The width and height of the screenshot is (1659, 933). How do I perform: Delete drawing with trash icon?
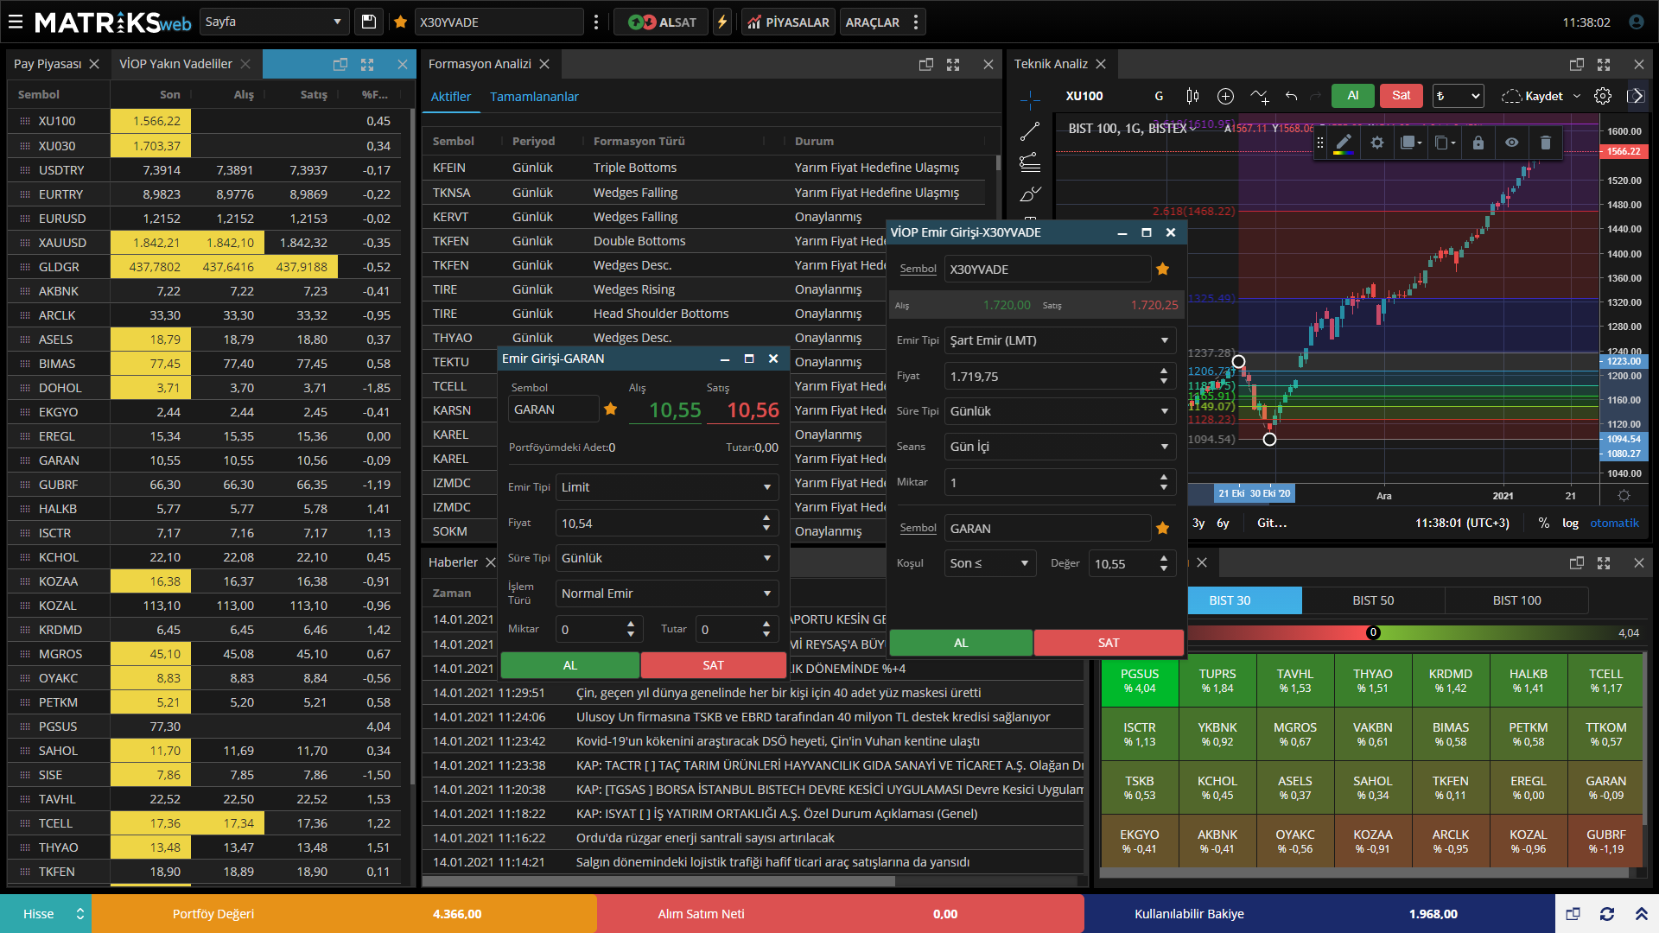click(1546, 143)
